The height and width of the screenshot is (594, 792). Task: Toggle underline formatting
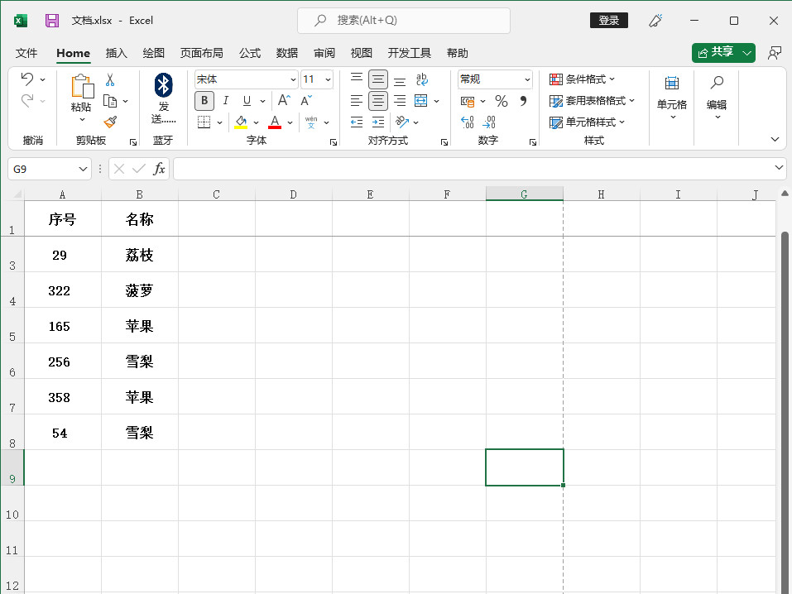pos(247,100)
